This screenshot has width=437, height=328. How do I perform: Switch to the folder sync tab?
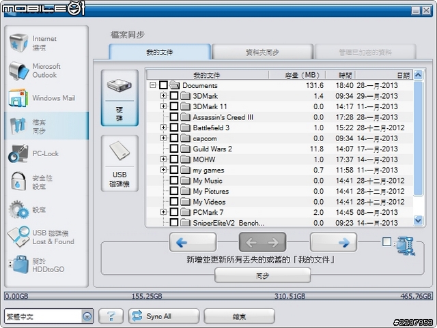[262, 52]
